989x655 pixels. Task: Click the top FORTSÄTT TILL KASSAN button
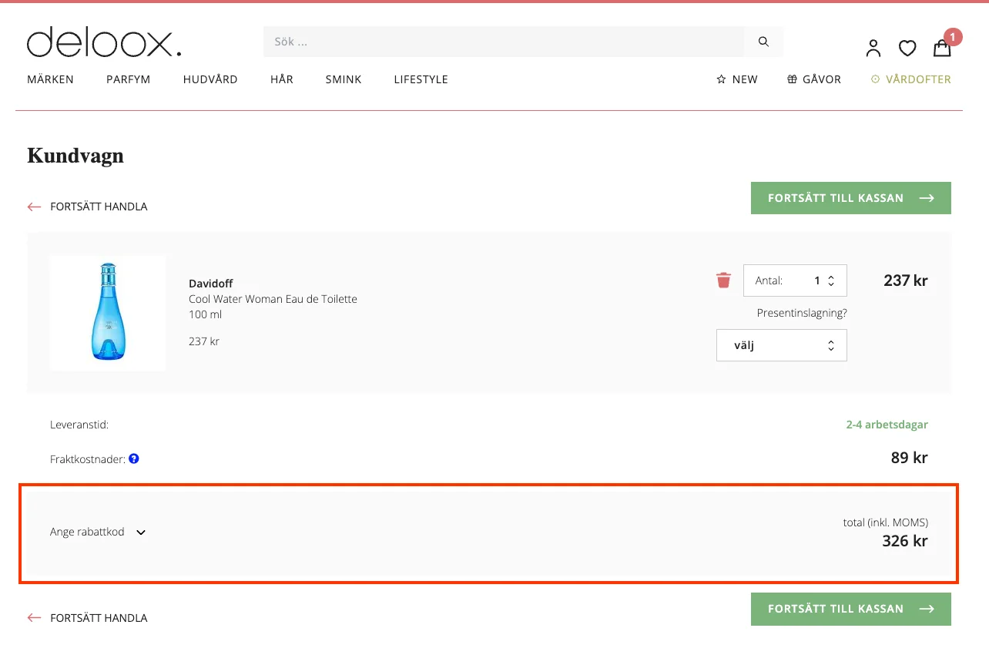click(x=851, y=198)
